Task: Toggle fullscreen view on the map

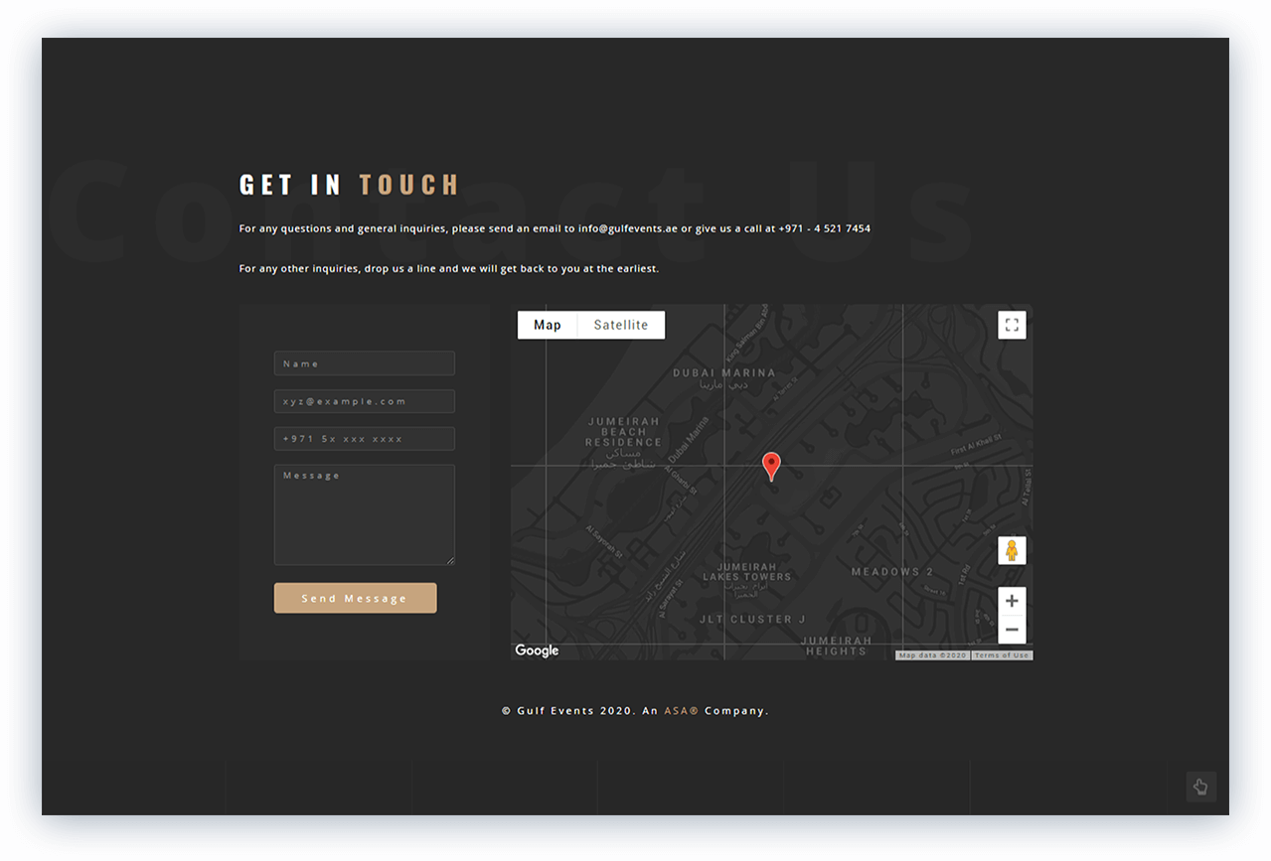Action: click(1012, 325)
